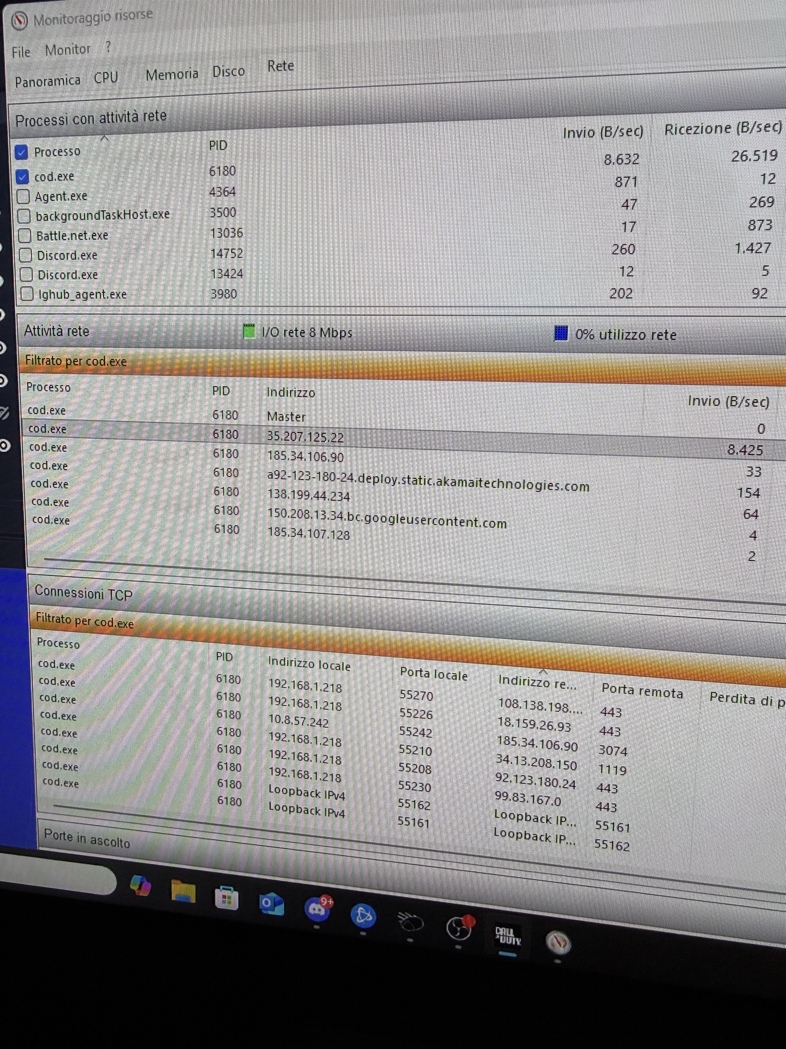Check the Agent.exe process checkbox
Screen dimensions: 786x1049
tap(23, 196)
